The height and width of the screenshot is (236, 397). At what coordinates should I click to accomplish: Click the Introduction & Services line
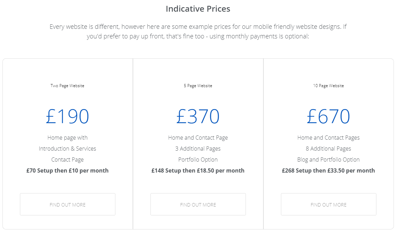point(67,149)
